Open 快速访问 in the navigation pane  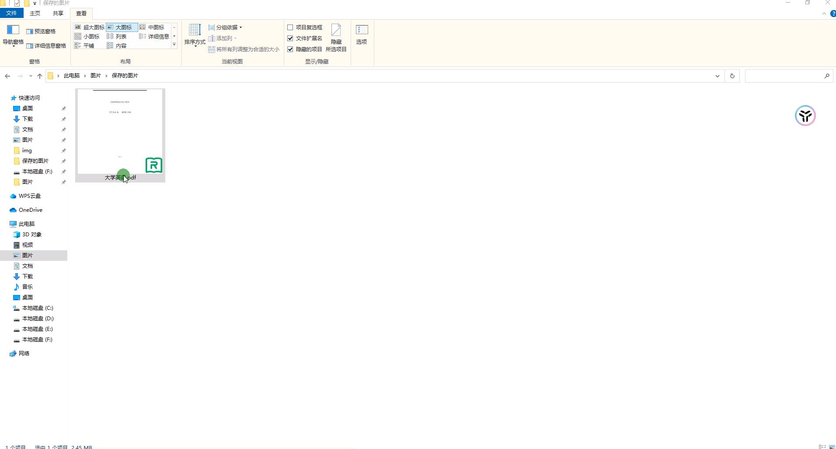29,98
